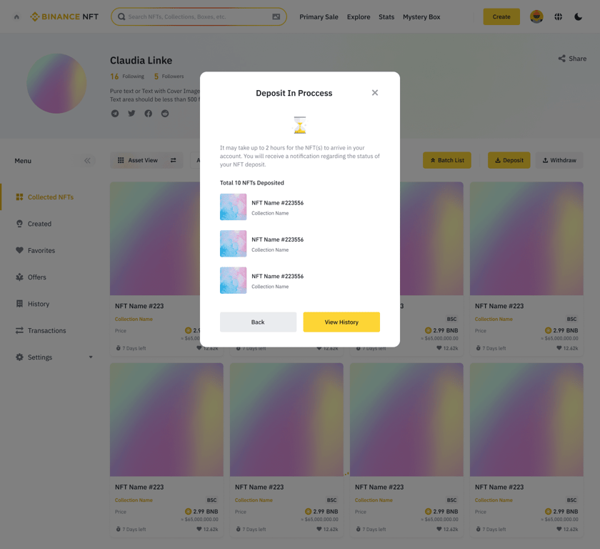Screen dimensions: 600x549
Task: Select the Reddit icon under the bio
Action: (x=165, y=113)
